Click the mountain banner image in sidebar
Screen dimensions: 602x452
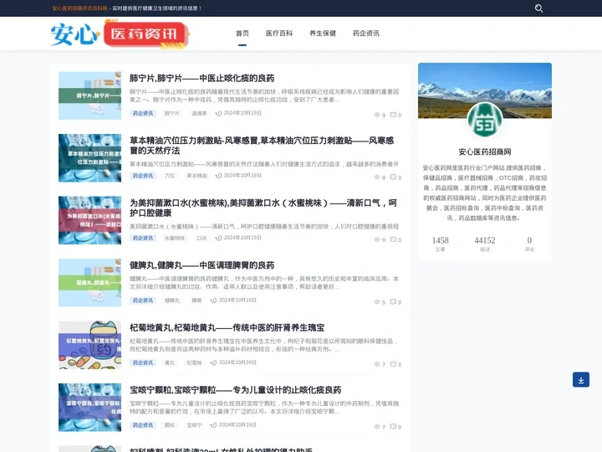click(484, 90)
